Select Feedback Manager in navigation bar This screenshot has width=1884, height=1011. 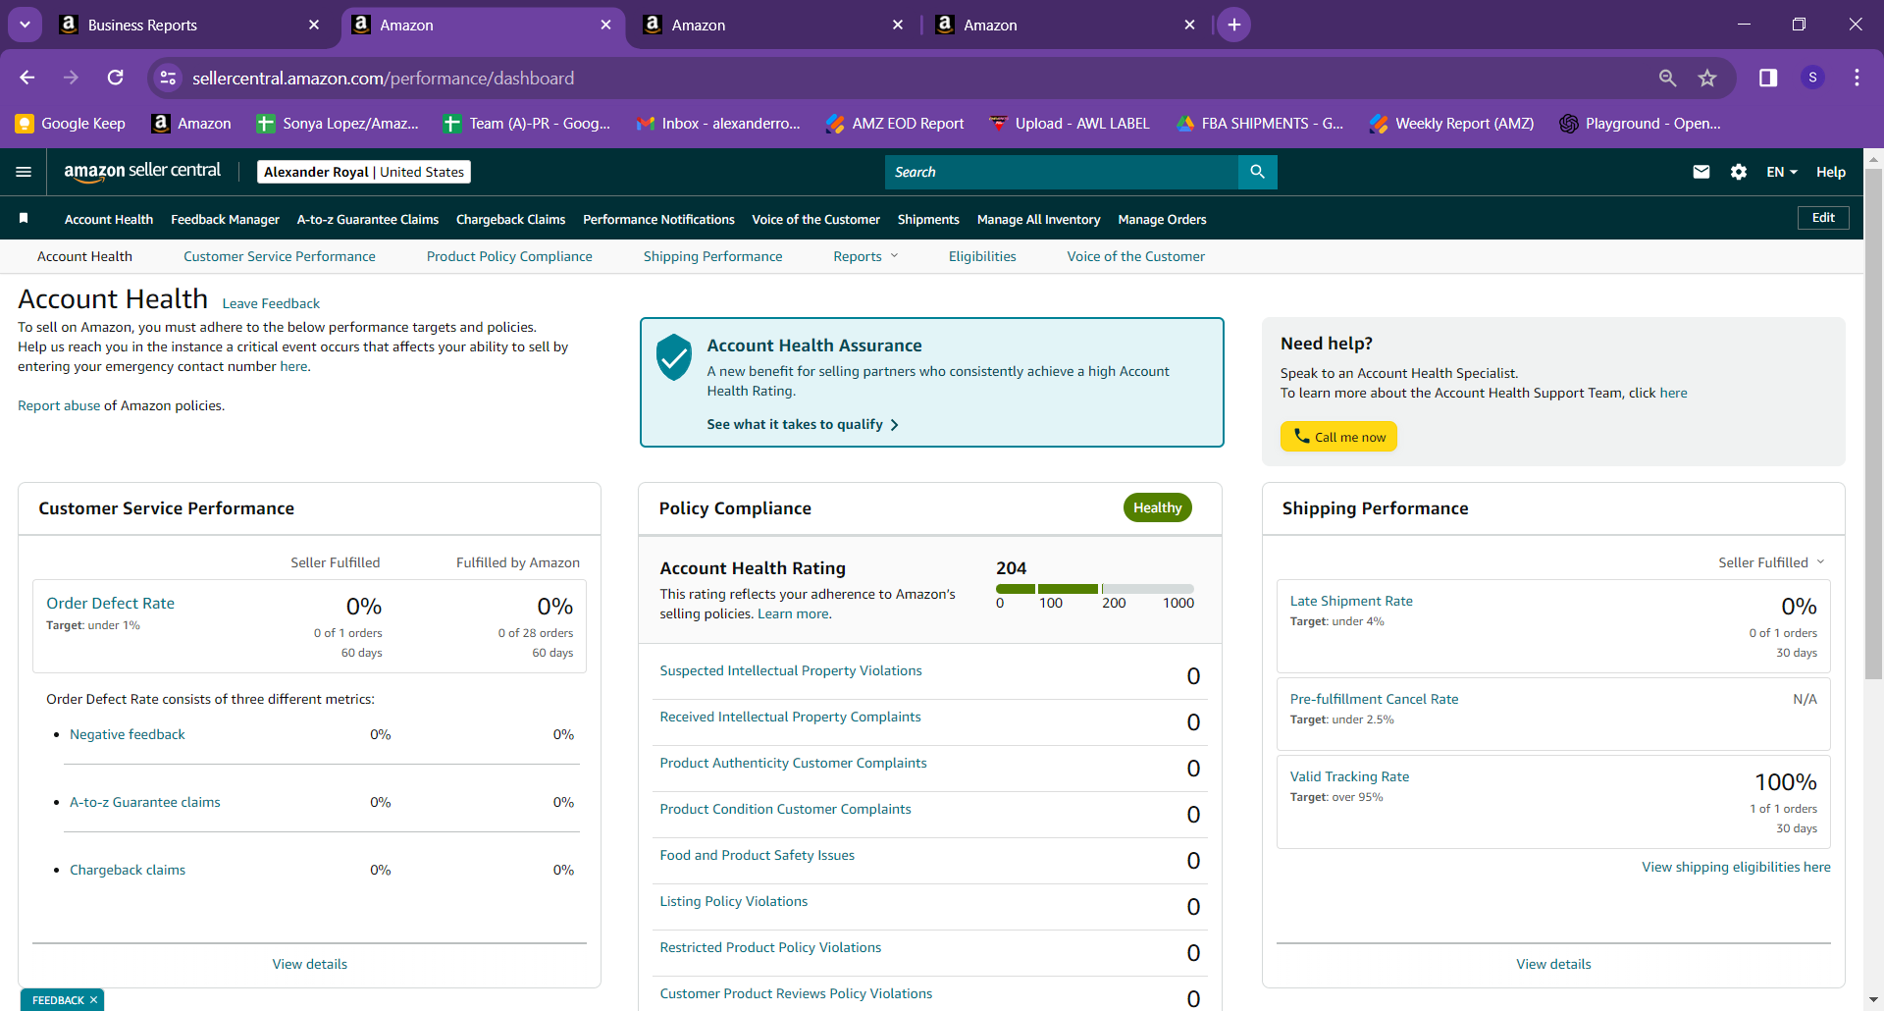(x=225, y=219)
